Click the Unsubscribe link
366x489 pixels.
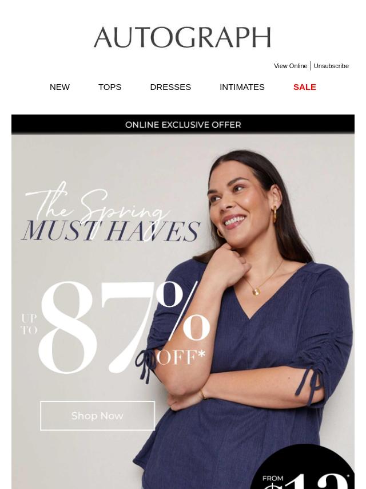tap(331, 66)
